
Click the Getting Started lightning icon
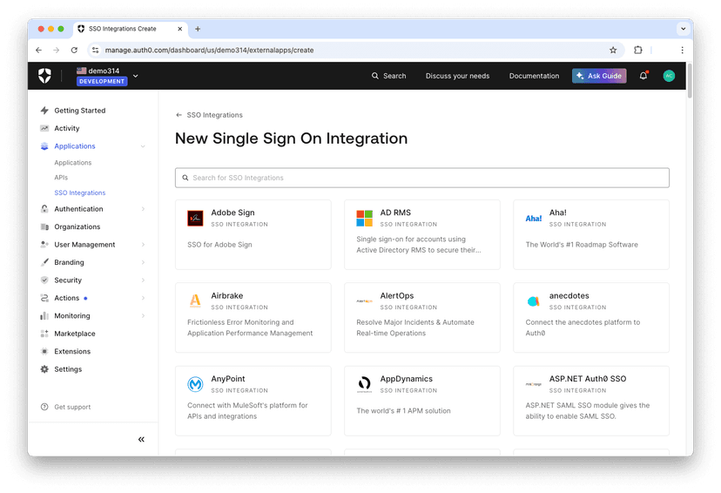point(44,111)
